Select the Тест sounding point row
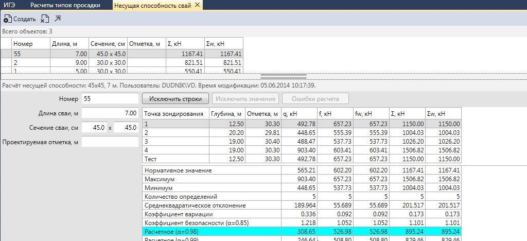 [x=175, y=159]
